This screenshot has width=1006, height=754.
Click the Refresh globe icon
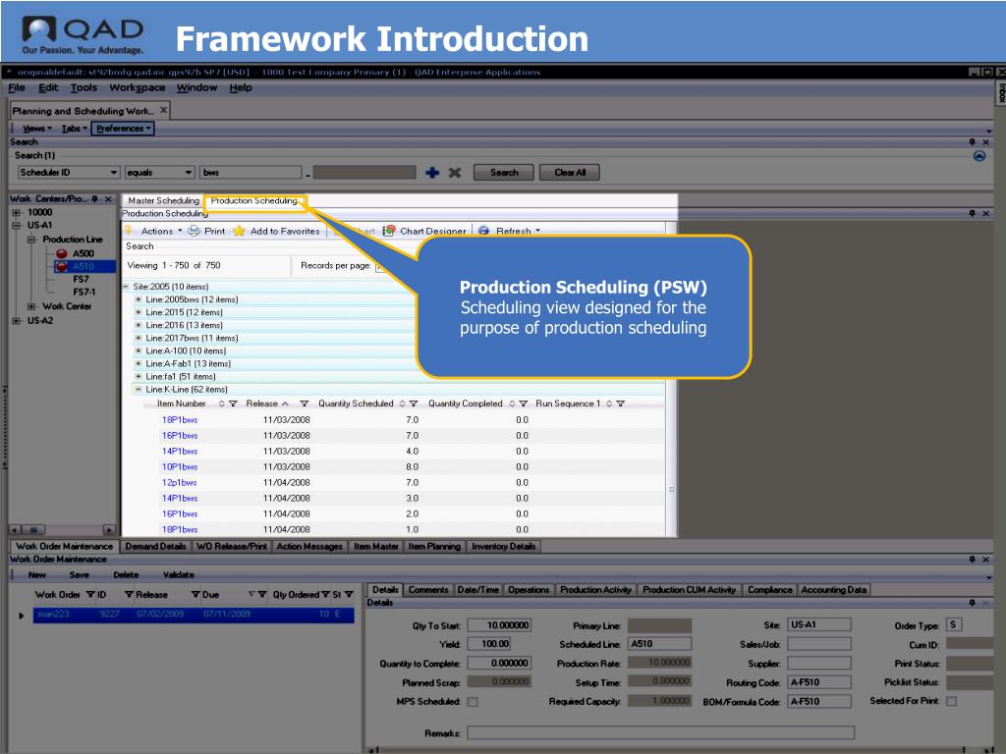pos(483,231)
